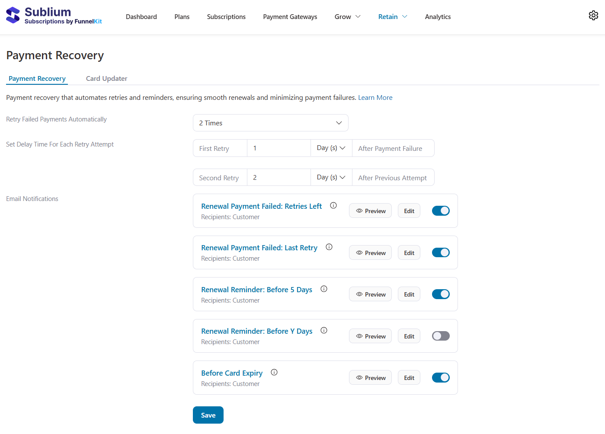The height and width of the screenshot is (434, 605).
Task: Click the info icon beside Renewal Reminder: Before Y Days
Action: 324,330
